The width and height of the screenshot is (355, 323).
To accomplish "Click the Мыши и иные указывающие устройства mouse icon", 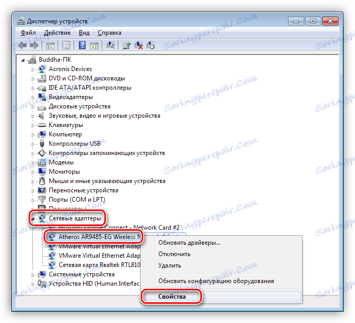I will click(42, 181).
